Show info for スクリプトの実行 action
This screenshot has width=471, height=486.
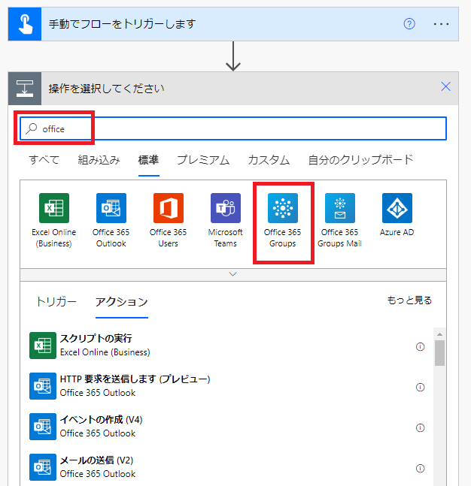tap(420, 346)
